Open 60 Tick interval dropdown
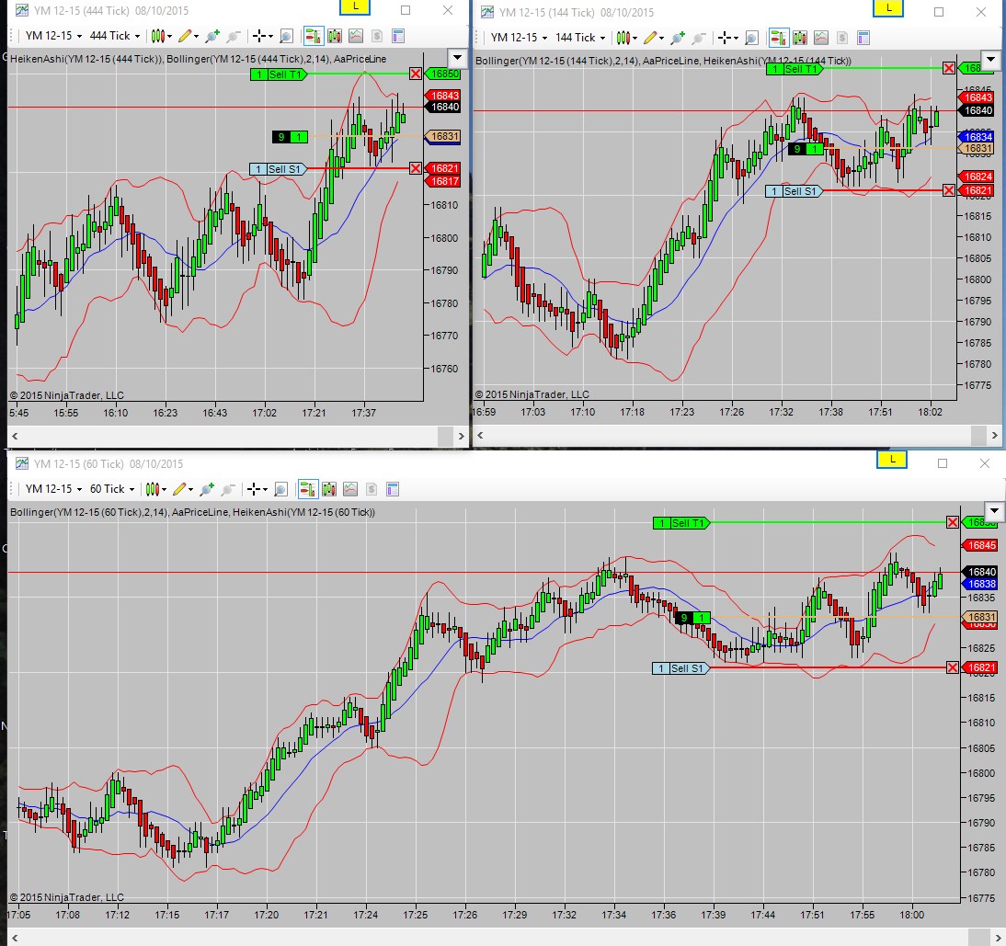The width and height of the screenshot is (1006, 946). (112, 489)
